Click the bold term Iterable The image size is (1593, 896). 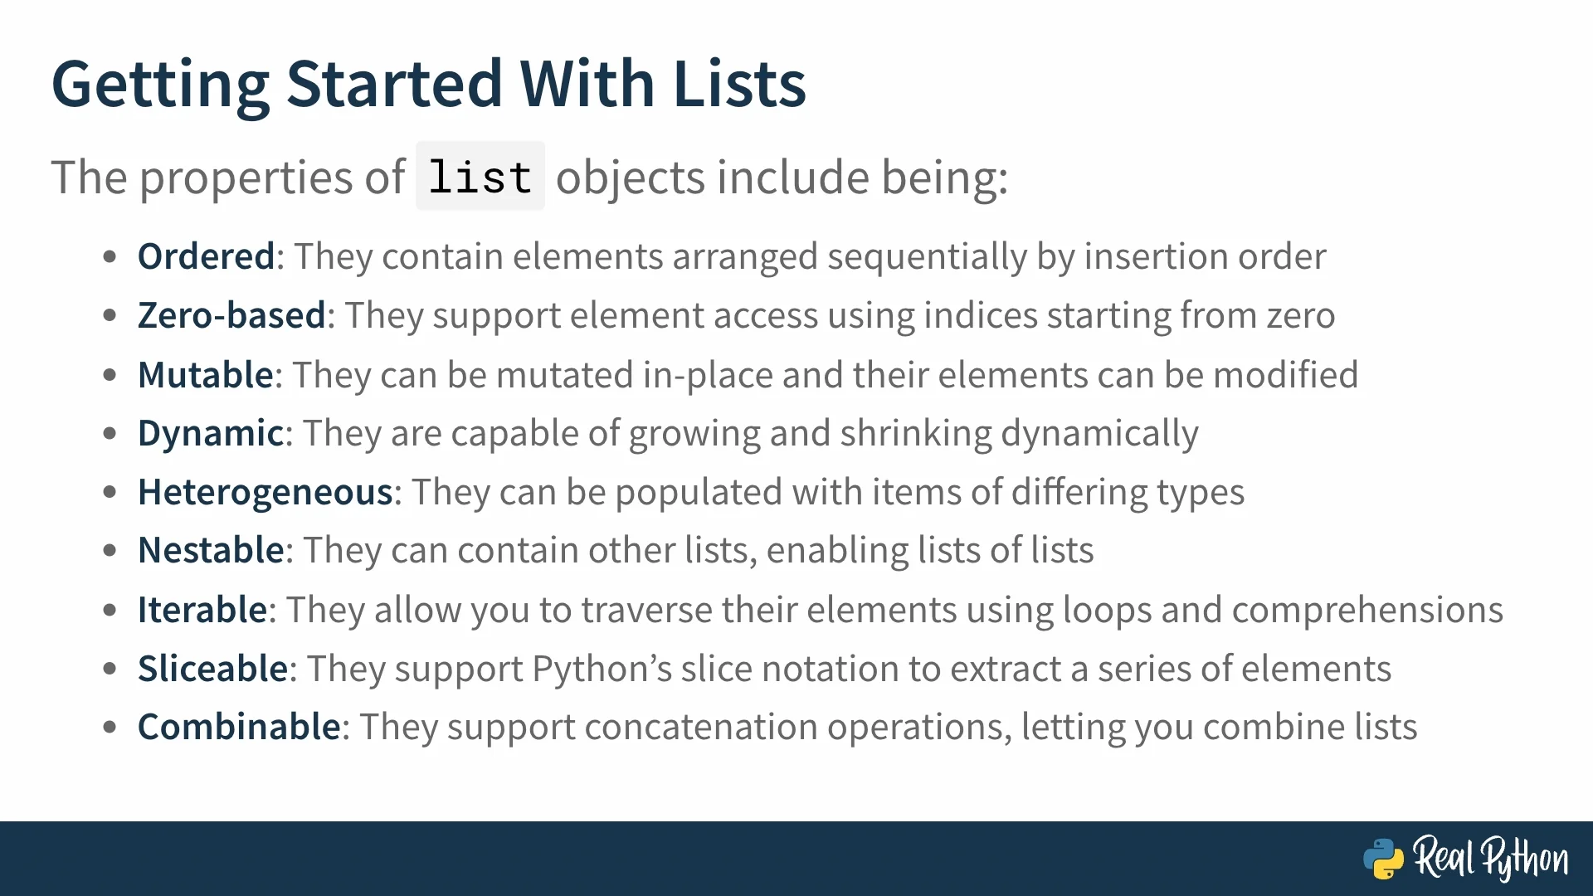pos(202,610)
